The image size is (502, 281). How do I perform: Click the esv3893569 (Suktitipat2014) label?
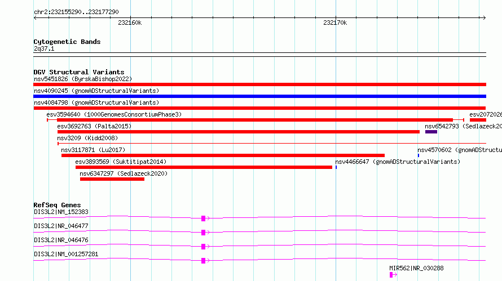coord(121,162)
